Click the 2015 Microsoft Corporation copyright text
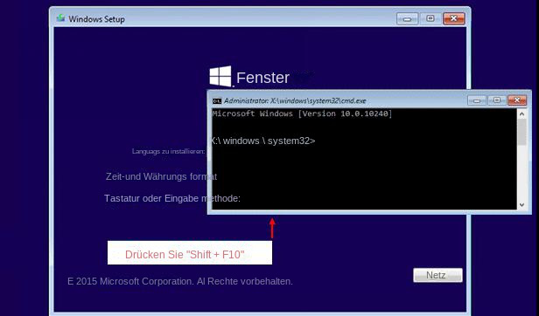The width and height of the screenshot is (539, 316). [180, 281]
